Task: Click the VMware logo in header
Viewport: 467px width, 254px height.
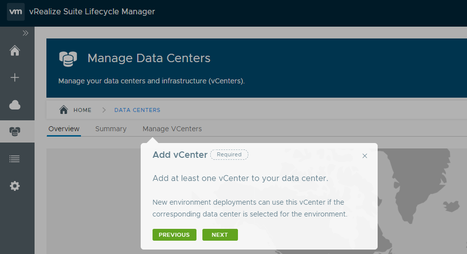Action: pyautogui.click(x=16, y=12)
